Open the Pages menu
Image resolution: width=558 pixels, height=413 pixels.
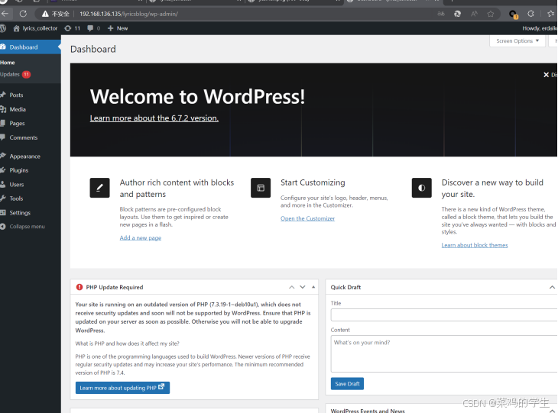(x=17, y=124)
